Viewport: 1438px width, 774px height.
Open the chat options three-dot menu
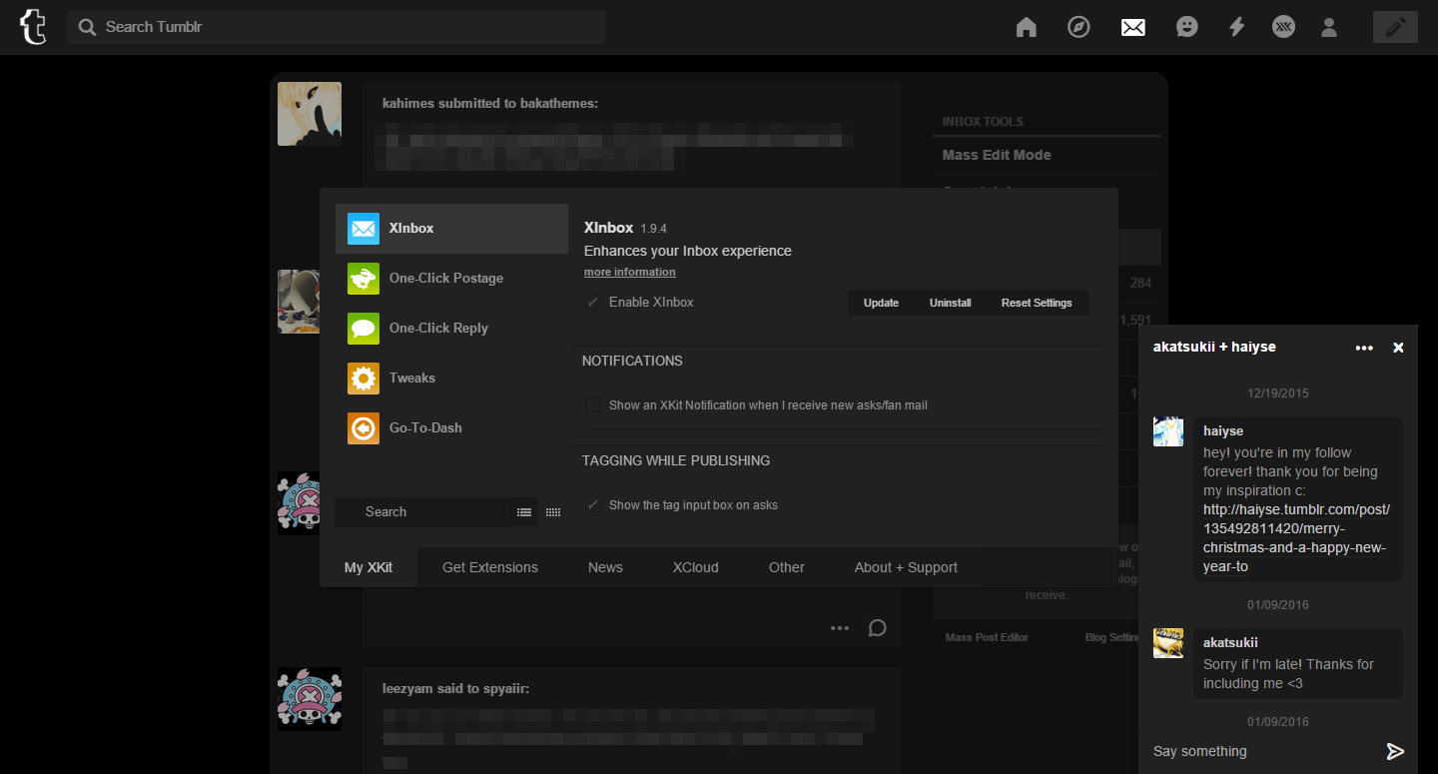1364,348
